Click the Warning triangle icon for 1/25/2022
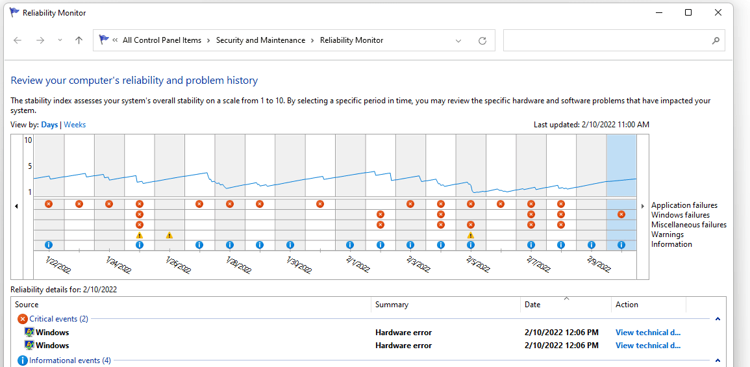The height and width of the screenshot is (367, 750). (x=139, y=235)
